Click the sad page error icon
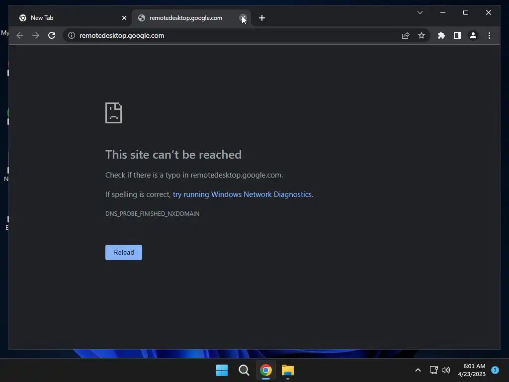 114,113
